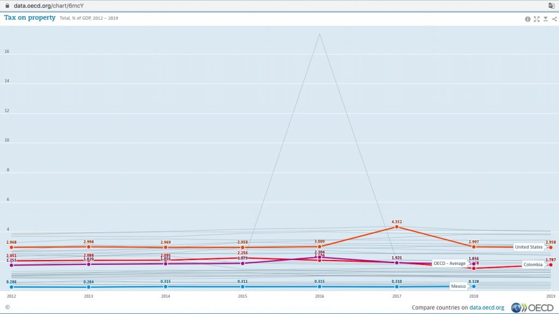Download the chart data
This screenshot has width=559, height=314.
coord(545,19)
